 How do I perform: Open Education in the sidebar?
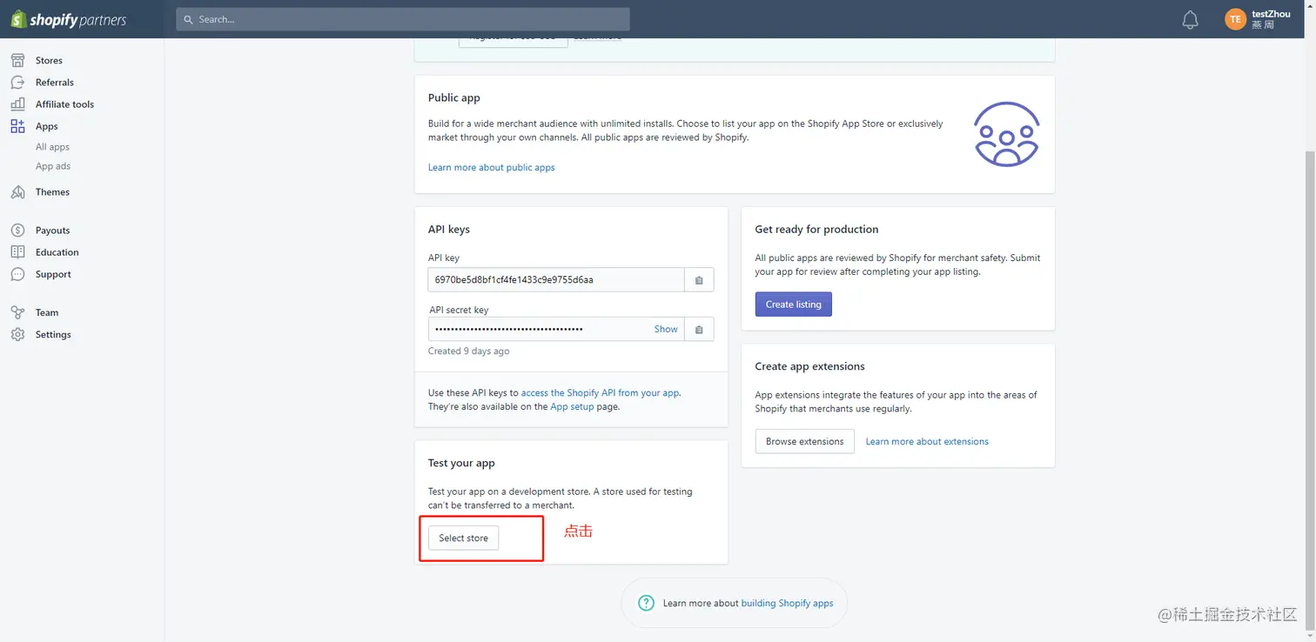pyautogui.click(x=57, y=252)
